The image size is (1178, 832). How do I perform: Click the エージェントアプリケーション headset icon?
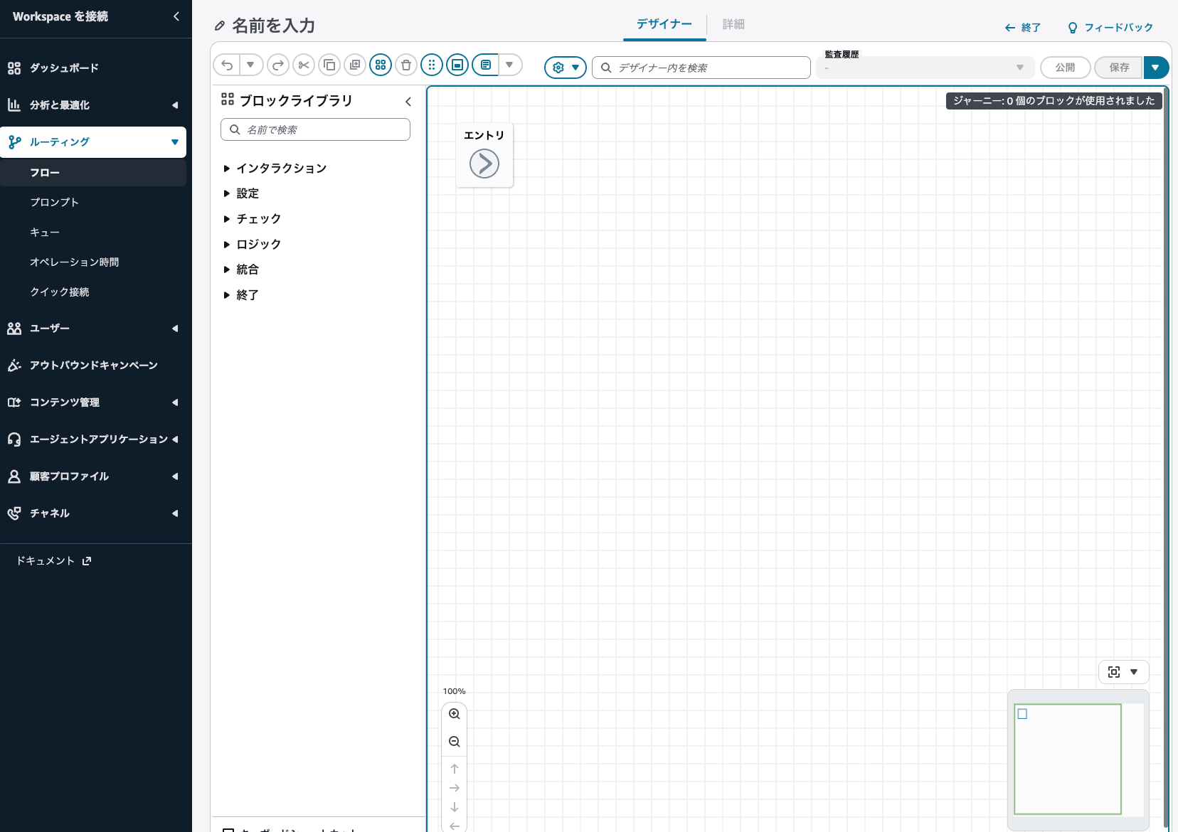14,439
